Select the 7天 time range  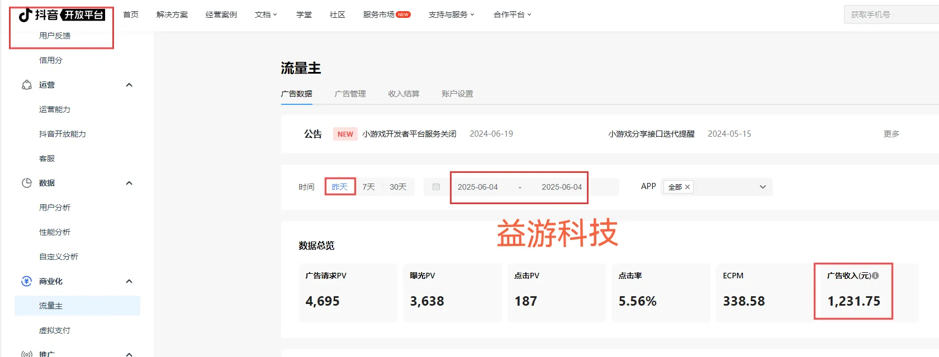[x=369, y=187]
